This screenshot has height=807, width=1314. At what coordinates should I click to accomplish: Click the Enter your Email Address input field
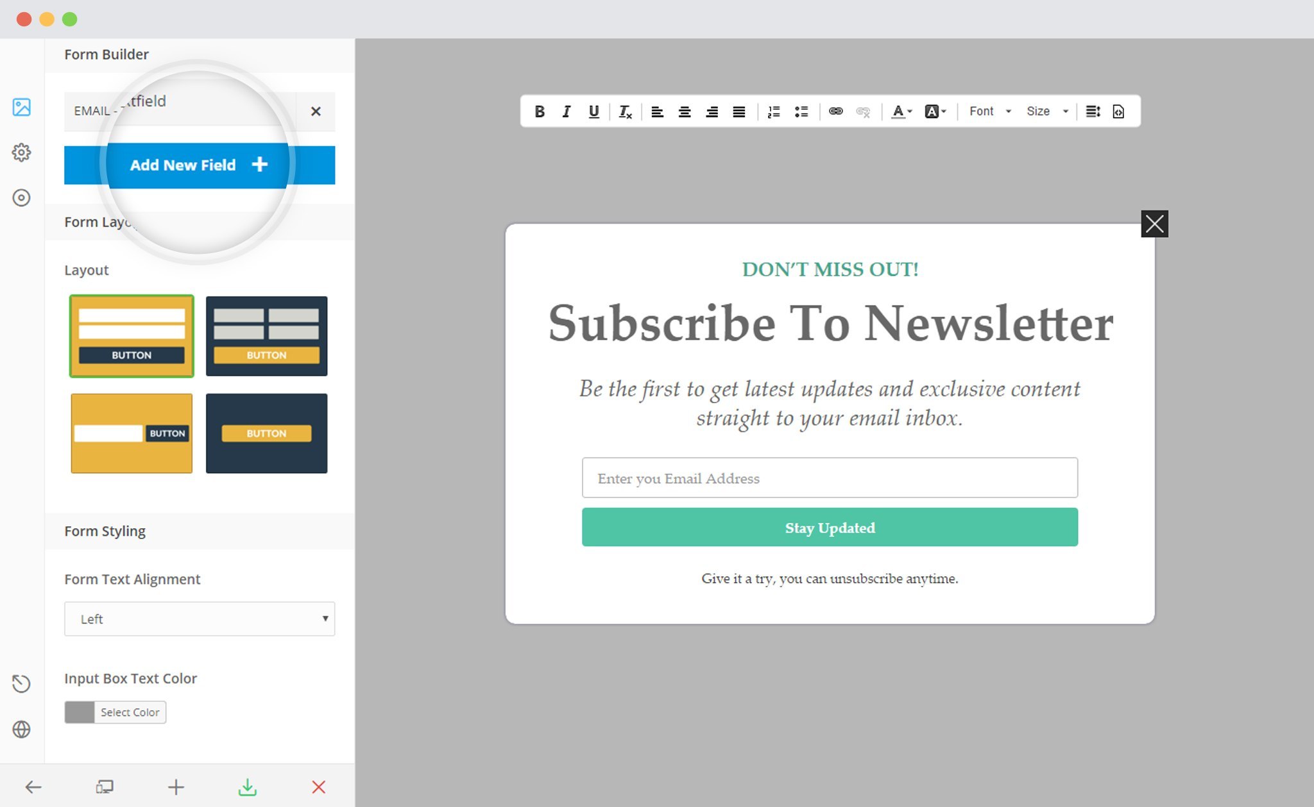pos(830,478)
